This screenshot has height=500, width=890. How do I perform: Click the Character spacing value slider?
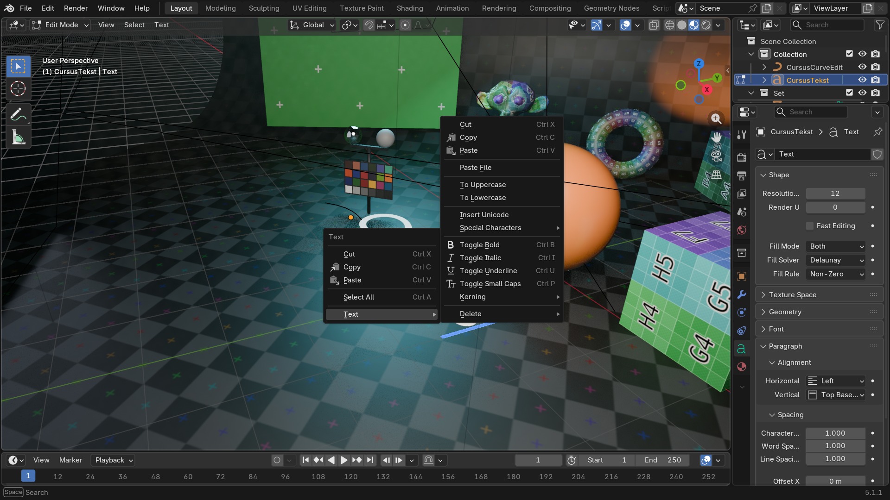coord(835,433)
